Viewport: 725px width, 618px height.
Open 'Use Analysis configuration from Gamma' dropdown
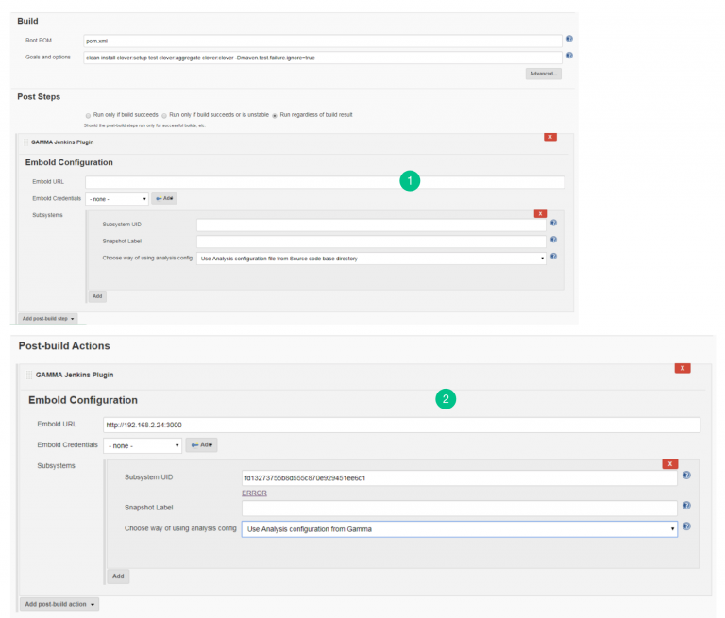point(460,529)
